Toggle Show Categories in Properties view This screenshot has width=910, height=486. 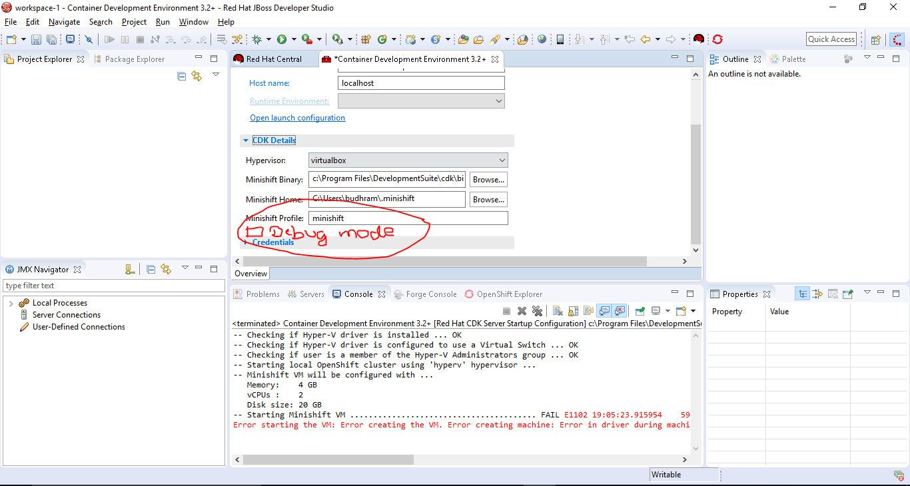tap(803, 294)
